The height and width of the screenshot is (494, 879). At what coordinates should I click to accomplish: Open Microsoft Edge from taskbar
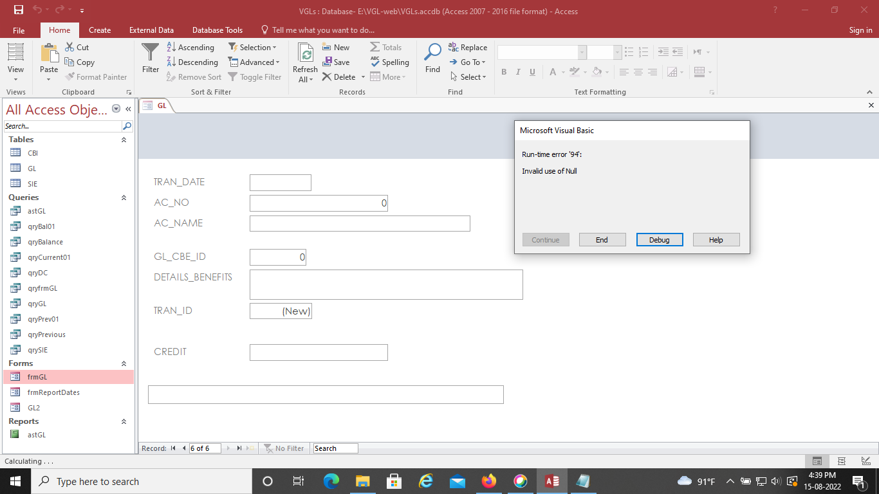coord(331,481)
